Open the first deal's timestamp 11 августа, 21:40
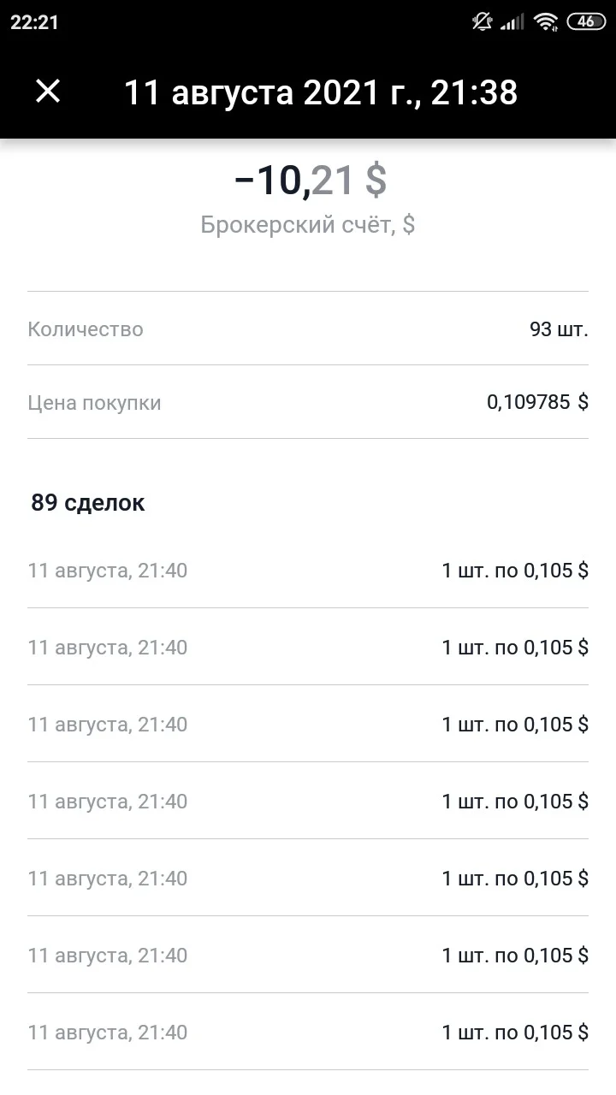The width and height of the screenshot is (616, 1095). pyautogui.click(x=108, y=571)
